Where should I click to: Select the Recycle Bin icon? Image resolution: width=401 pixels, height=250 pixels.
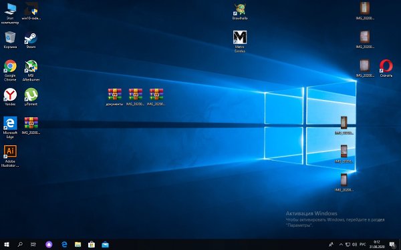pyautogui.click(x=10, y=40)
